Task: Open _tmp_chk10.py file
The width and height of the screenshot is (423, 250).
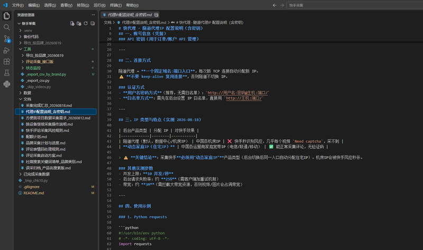Action: [56, 180]
